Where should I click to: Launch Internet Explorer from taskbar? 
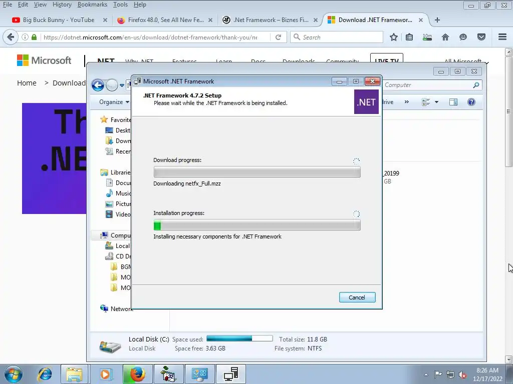[x=45, y=374]
